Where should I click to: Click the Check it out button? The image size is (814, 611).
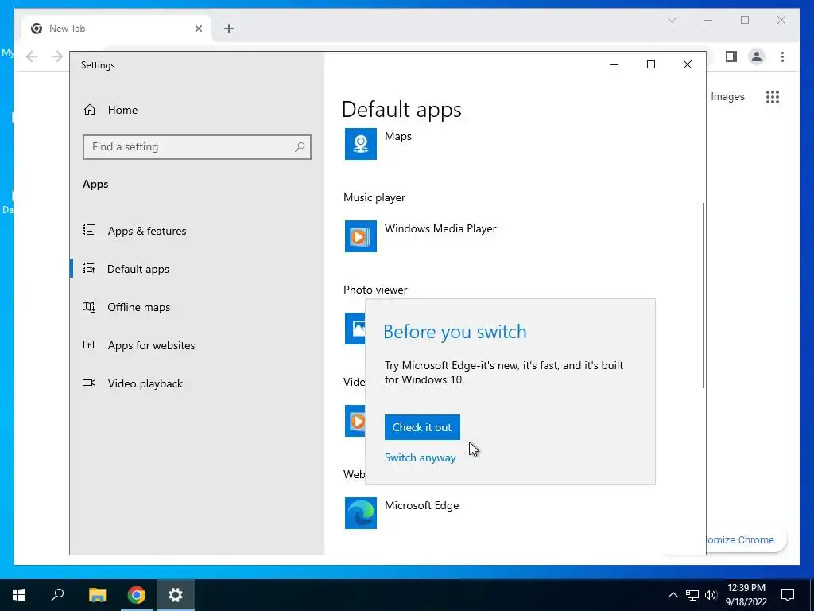tap(422, 427)
